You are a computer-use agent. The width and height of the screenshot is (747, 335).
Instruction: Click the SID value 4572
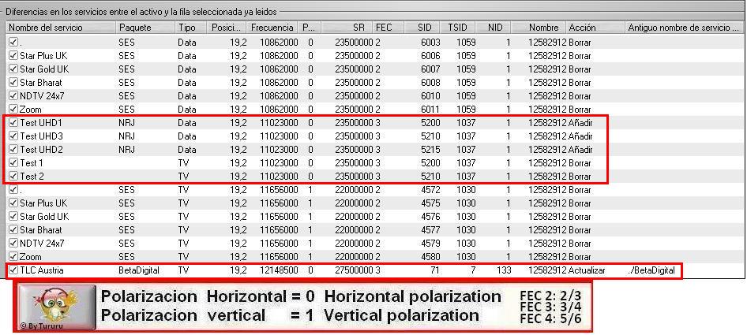tap(430, 190)
